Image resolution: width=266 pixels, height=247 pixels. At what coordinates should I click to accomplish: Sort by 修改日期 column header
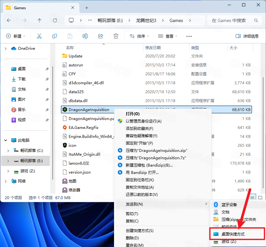click(153, 48)
